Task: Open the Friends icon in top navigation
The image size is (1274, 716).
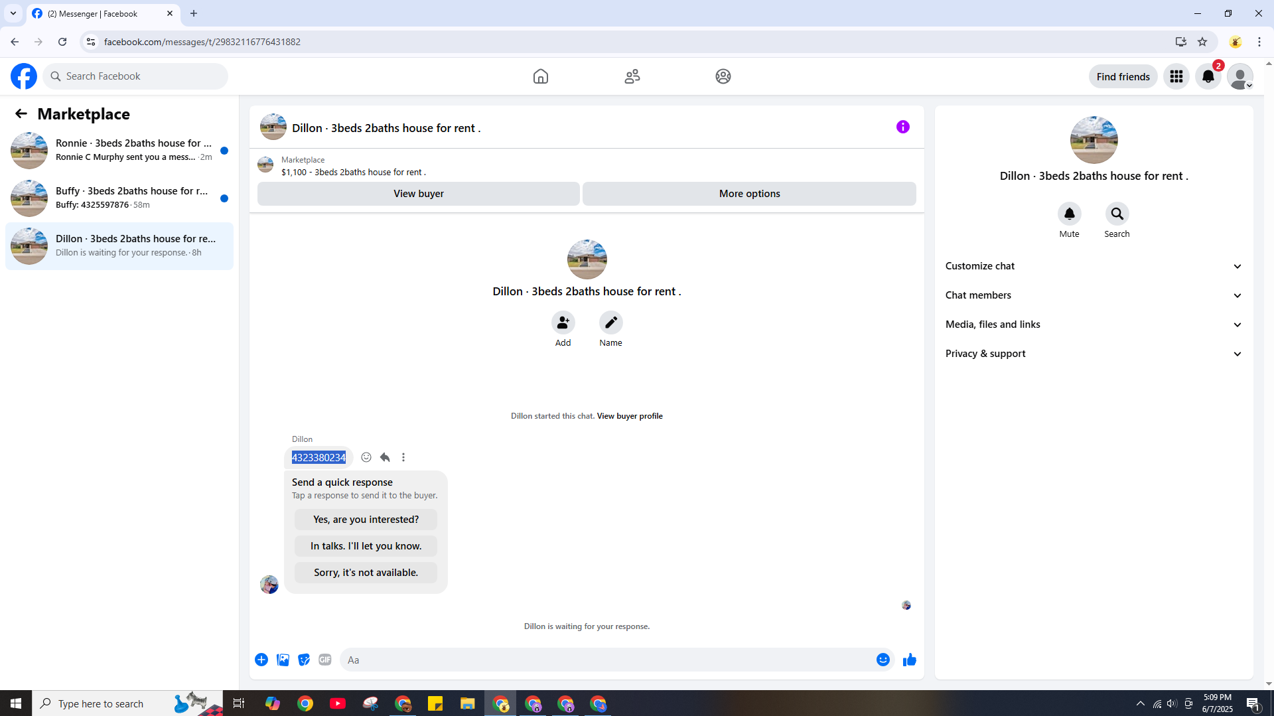Action: 632,76
